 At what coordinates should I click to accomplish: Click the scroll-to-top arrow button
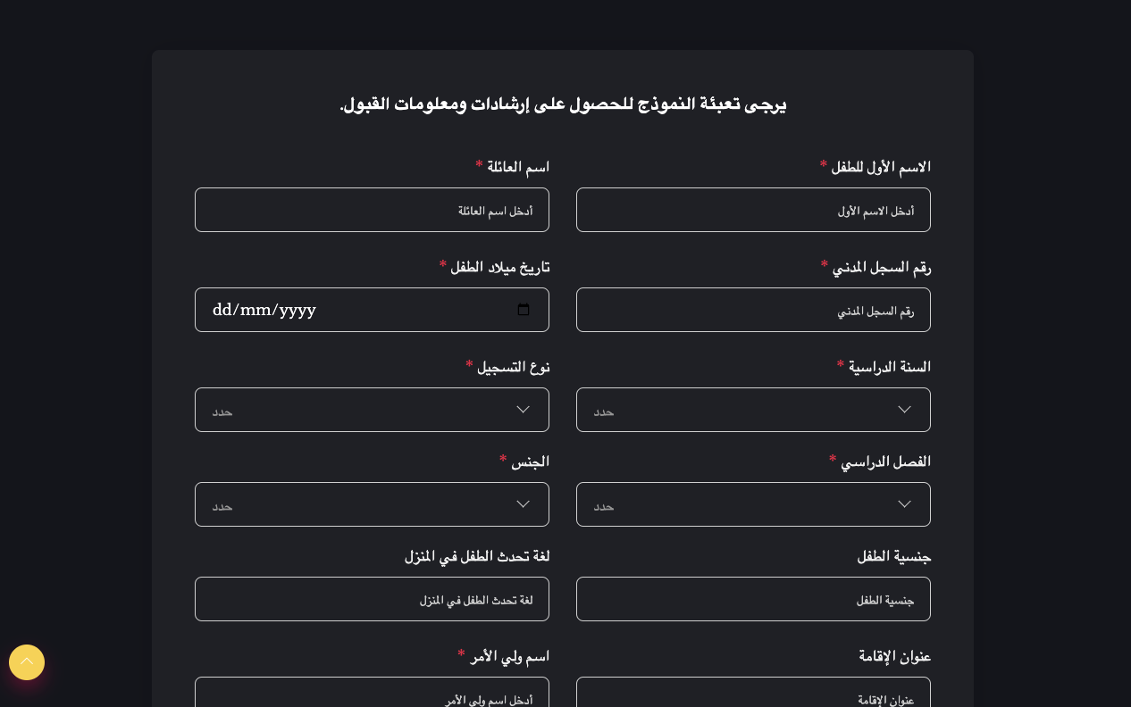point(27,662)
